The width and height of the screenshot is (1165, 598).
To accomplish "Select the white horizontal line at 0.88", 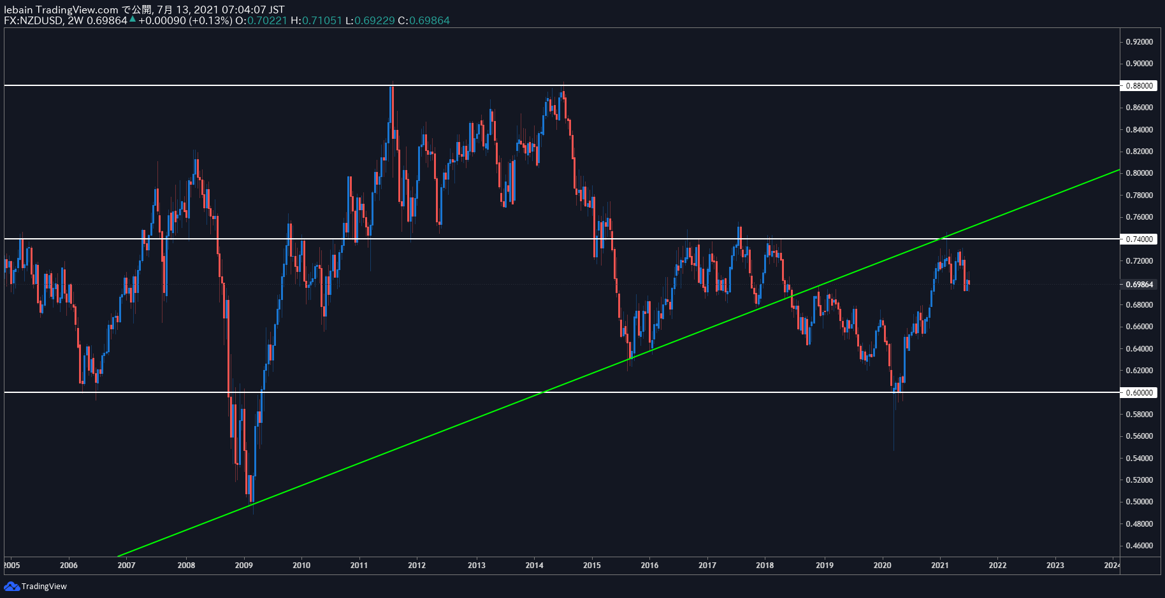I will click(561, 85).
